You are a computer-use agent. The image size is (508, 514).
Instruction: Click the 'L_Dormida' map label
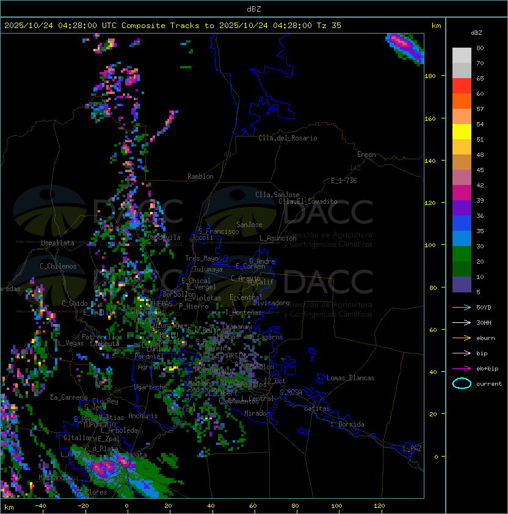coord(347,424)
